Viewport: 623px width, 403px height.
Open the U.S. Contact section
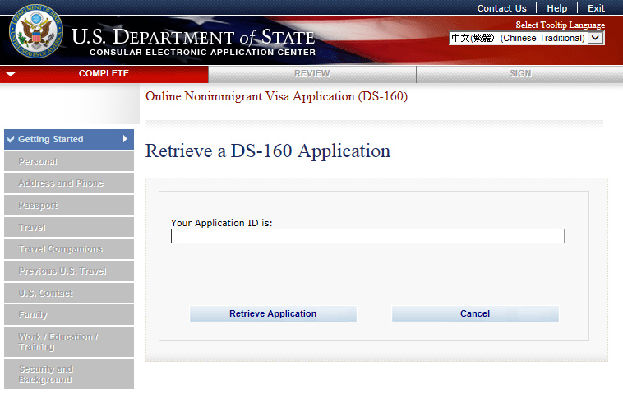(x=69, y=293)
